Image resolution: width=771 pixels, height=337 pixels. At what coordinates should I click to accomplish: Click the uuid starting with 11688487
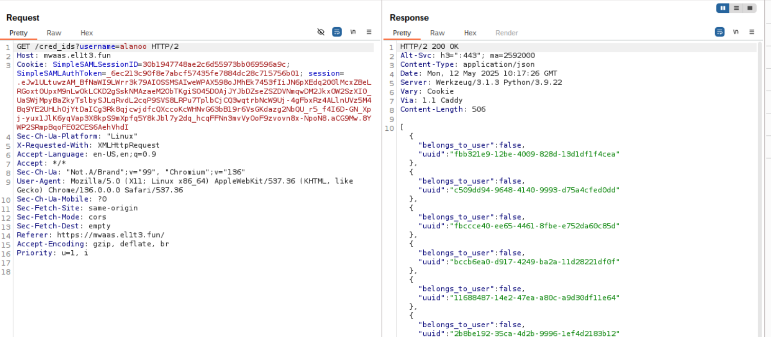[534, 298]
